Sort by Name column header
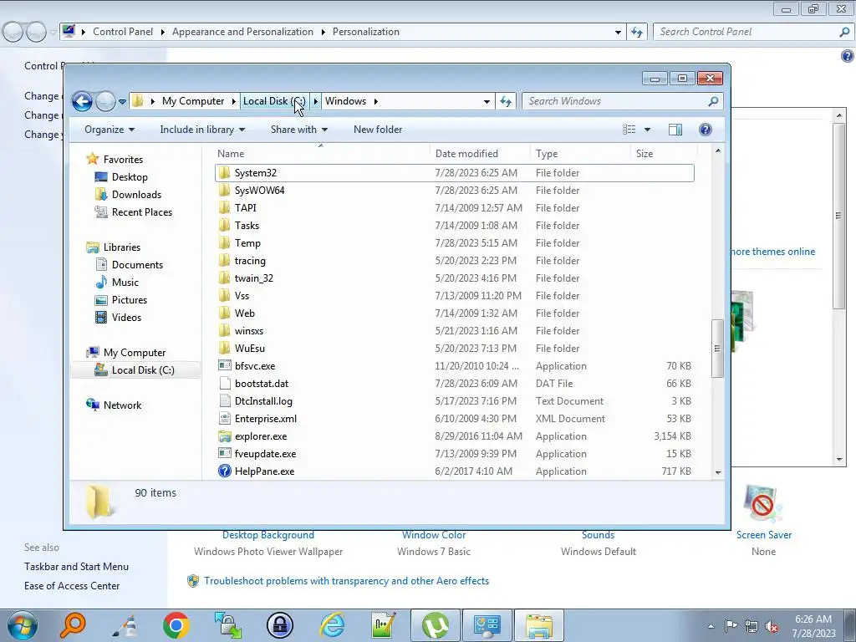Viewport: 856px width, 642px height. [321, 154]
